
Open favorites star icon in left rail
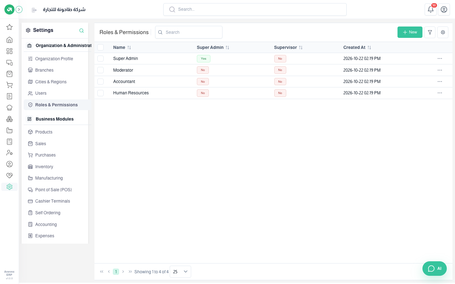click(9, 27)
